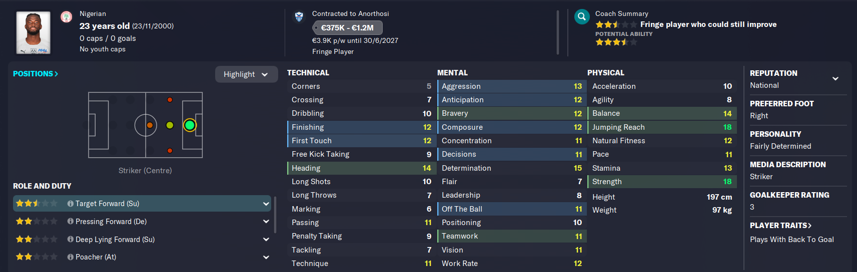Expand the Poacher (At) role chevron
This screenshot has height=272, width=857.
266,257
